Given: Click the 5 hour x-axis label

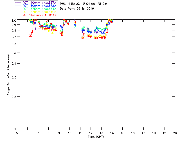Looking at the screenshot, I should click(x=17, y=133).
